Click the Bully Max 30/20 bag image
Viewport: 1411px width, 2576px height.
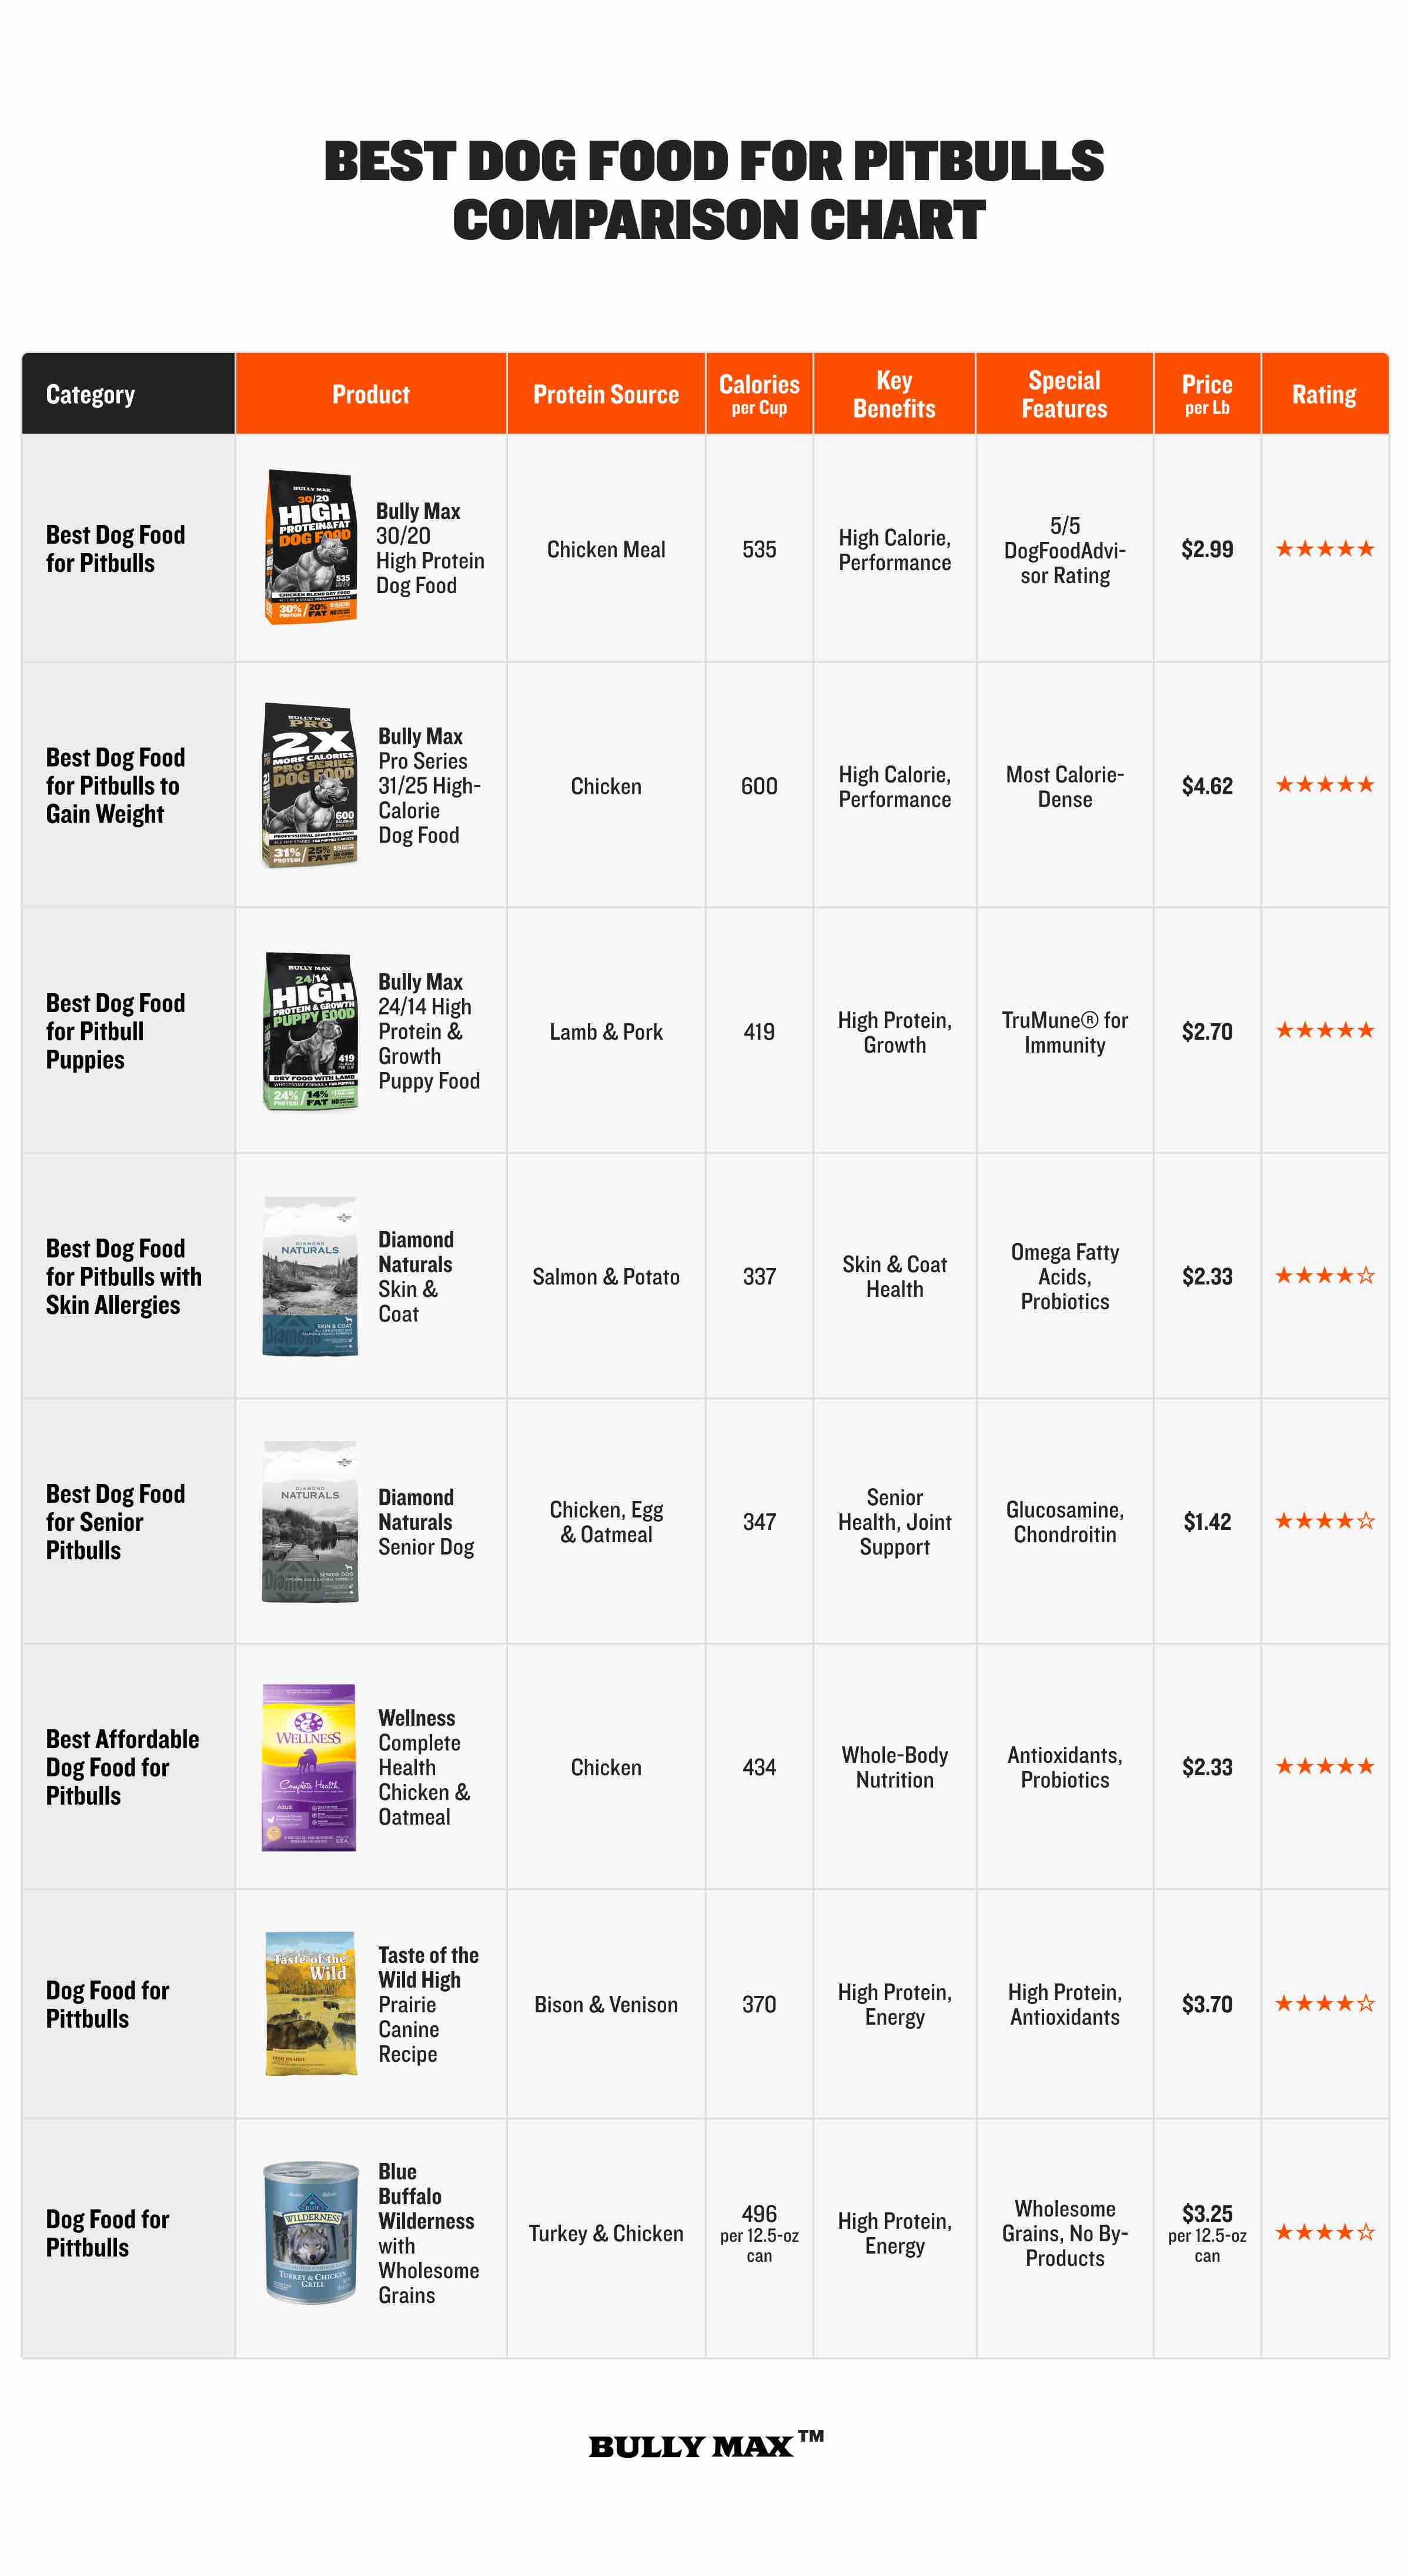click(311, 547)
